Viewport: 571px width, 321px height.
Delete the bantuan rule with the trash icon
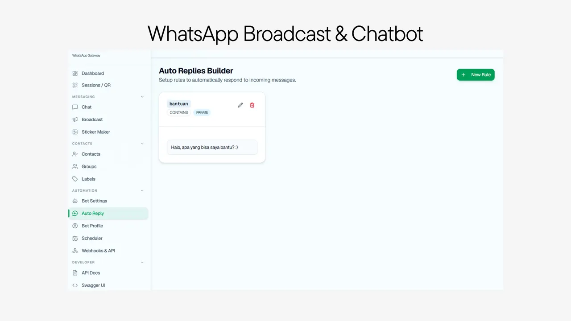tap(252, 105)
